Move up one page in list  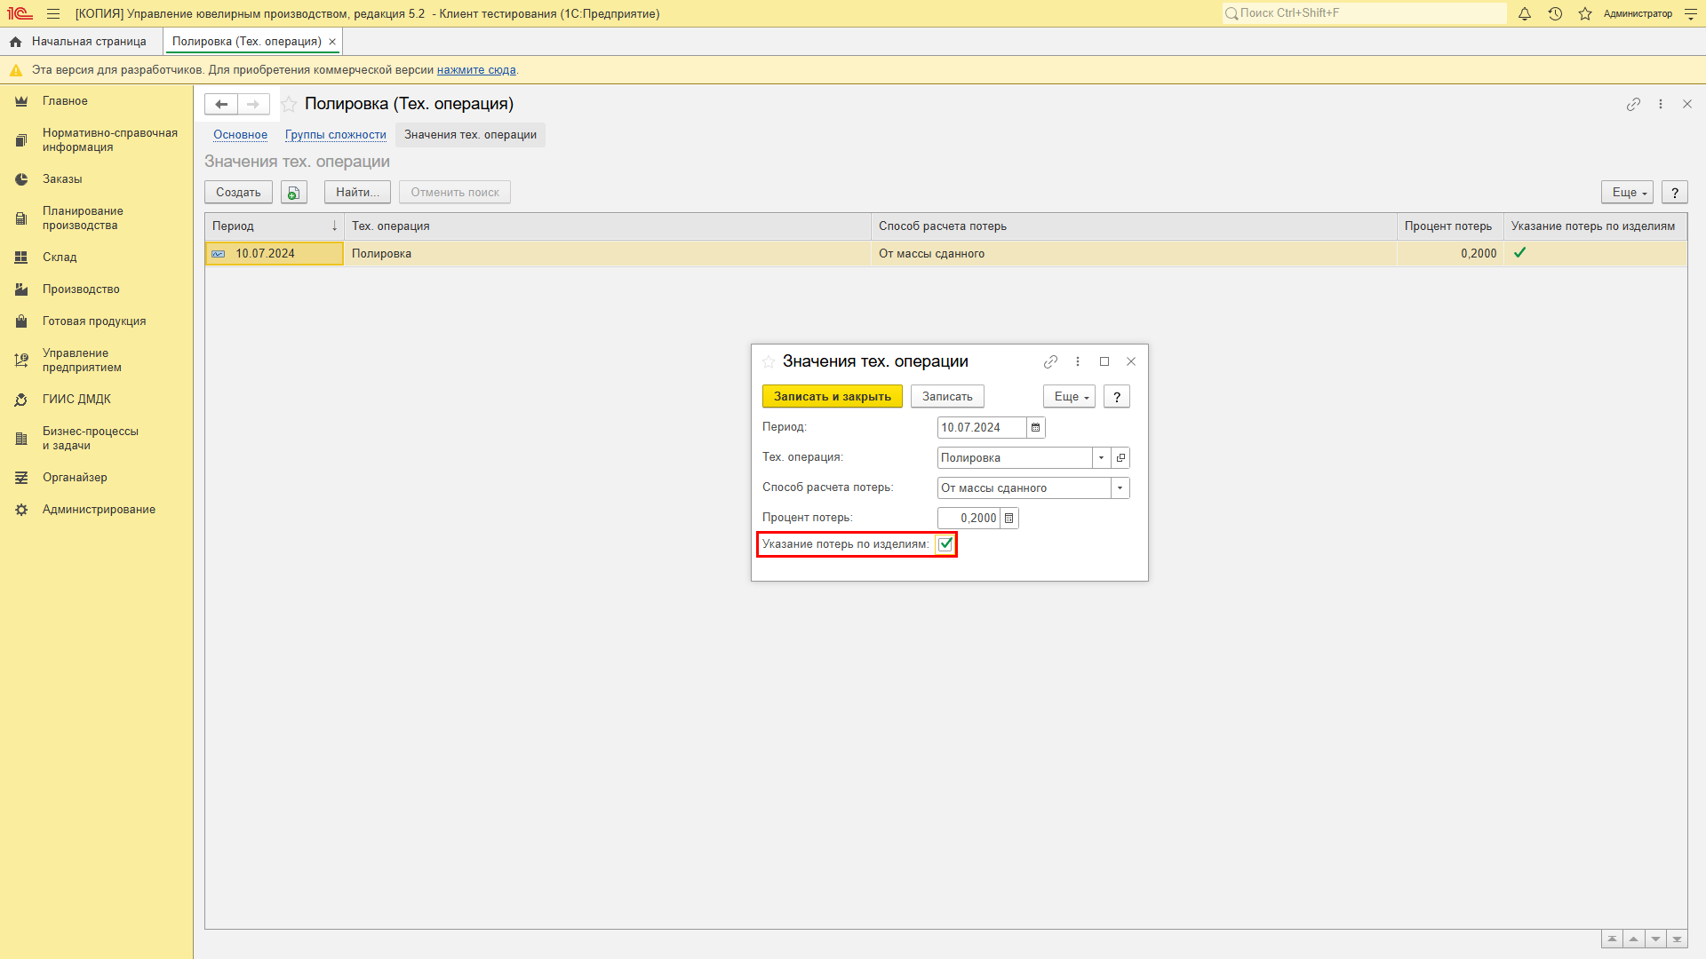pos(1633,939)
